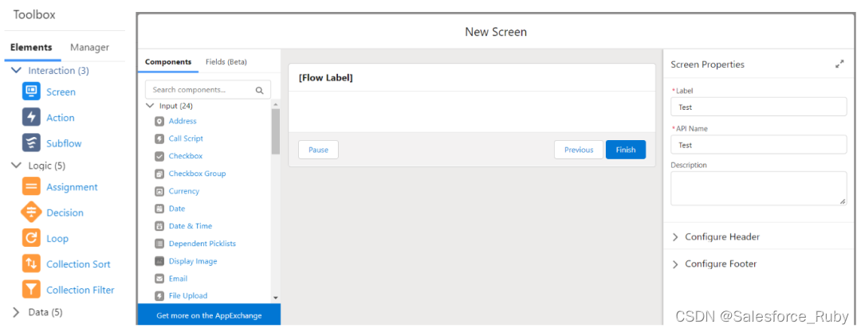Click the Action lightning bolt icon
Screen dimensions: 861x332
coord(31,117)
